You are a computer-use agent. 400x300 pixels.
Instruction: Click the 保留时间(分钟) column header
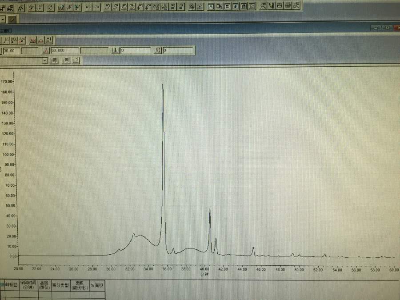(28, 285)
